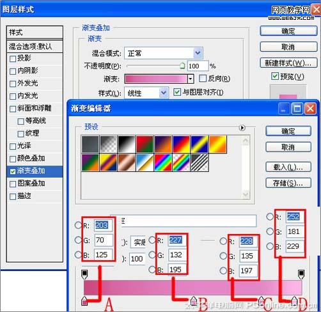Screen dimensions: 321x312
Task: Select the blue-yellow-blue gradient preset
Action: [200, 144]
